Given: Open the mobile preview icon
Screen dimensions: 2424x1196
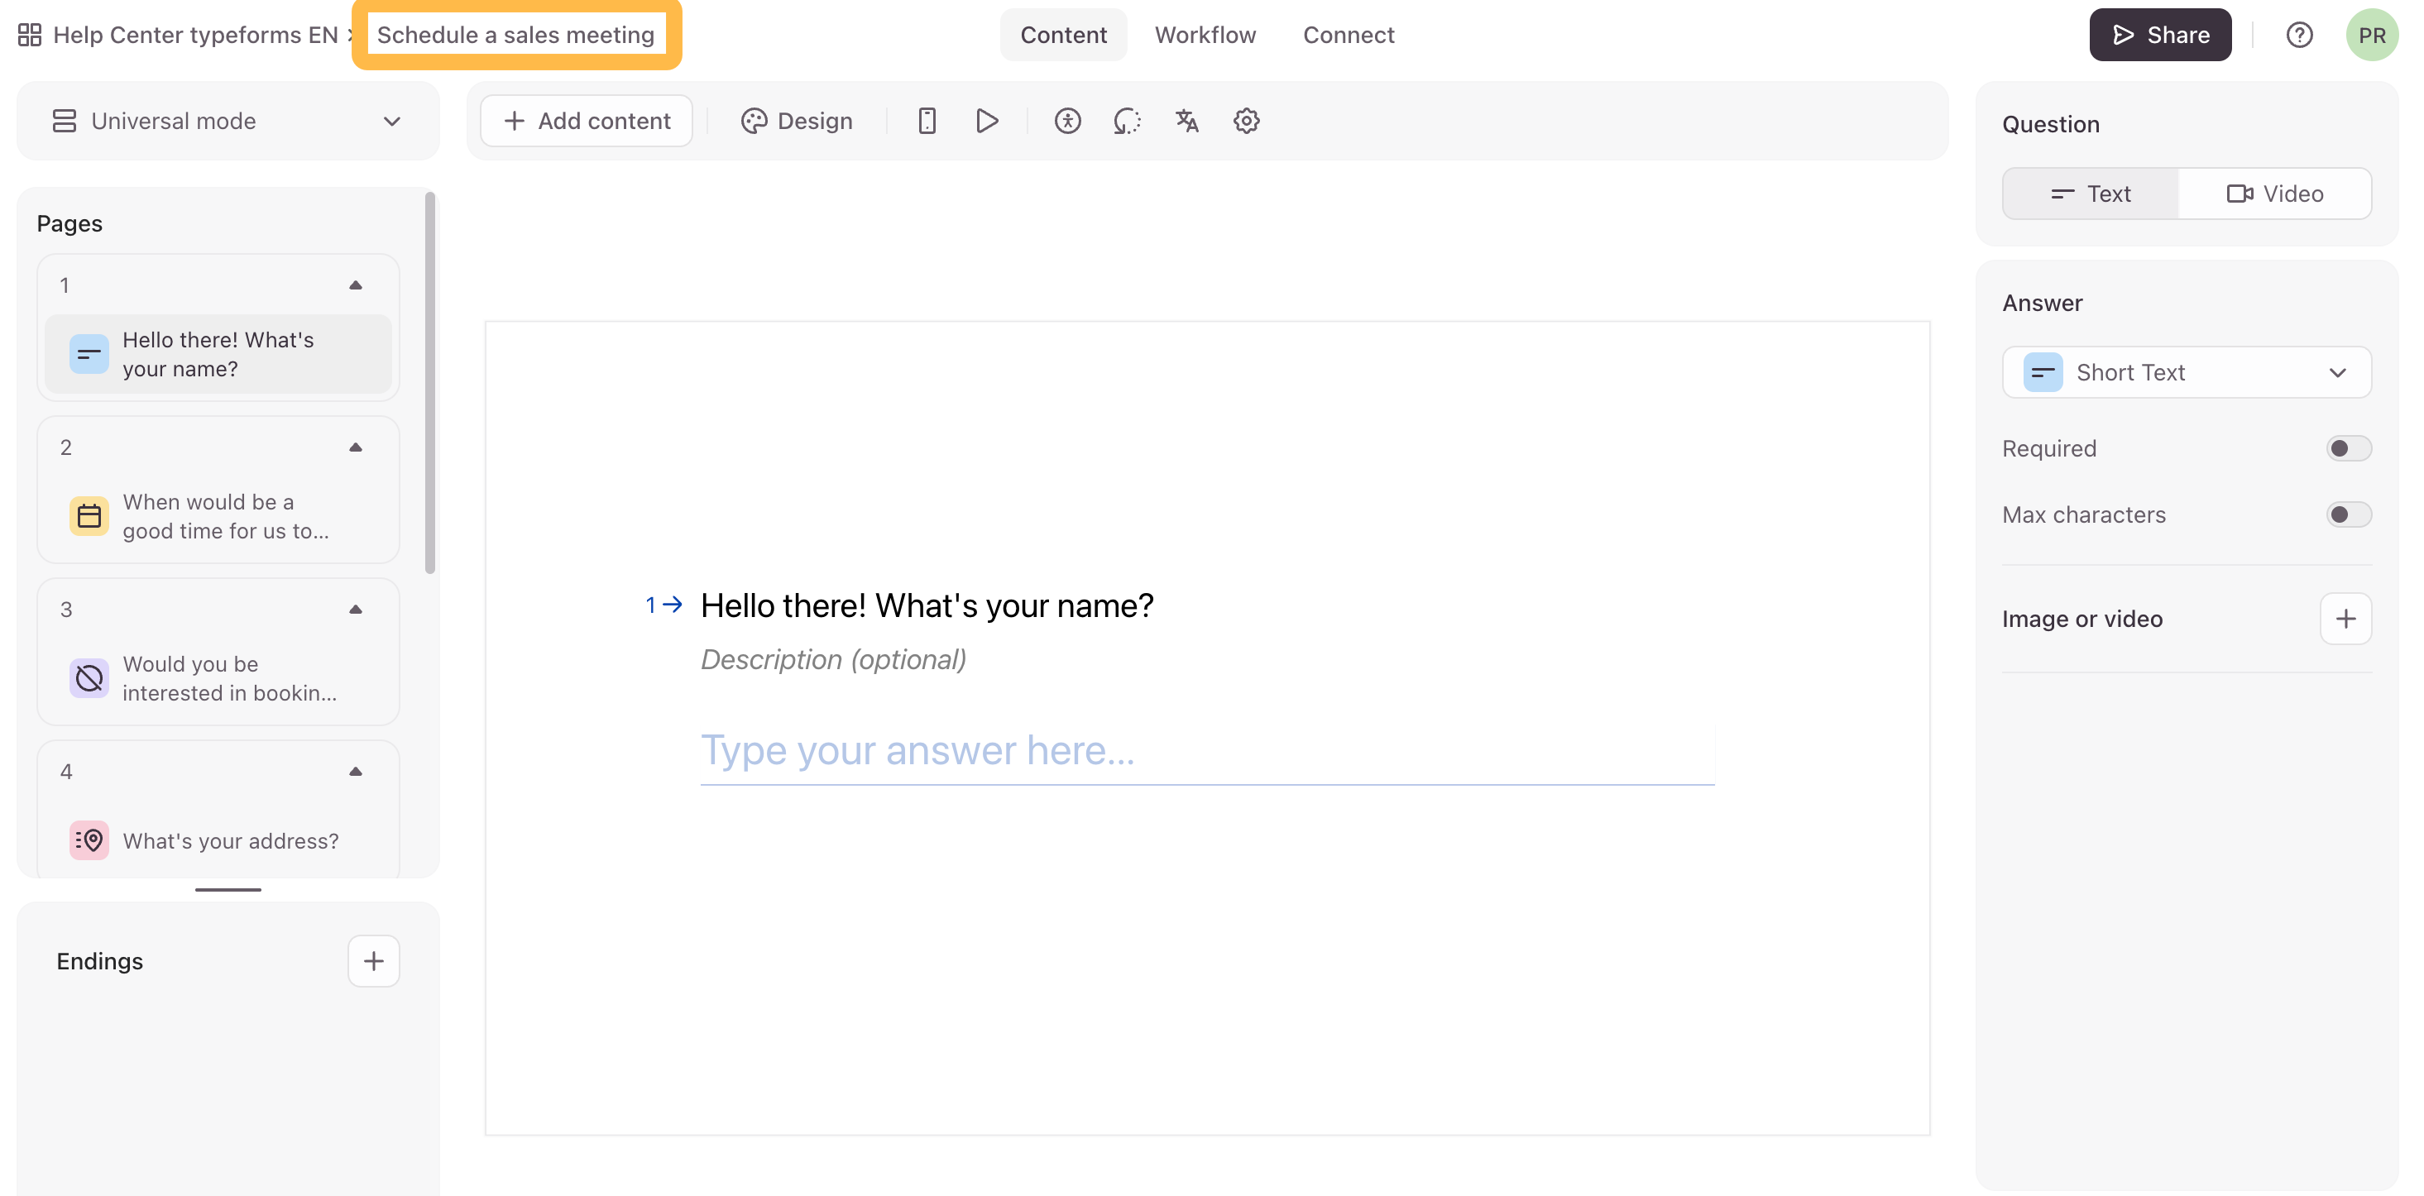Looking at the screenshot, I should pyautogui.click(x=927, y=121).
